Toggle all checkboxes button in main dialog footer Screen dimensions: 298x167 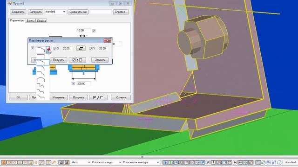pyautogui.click(x=98, y=97)
